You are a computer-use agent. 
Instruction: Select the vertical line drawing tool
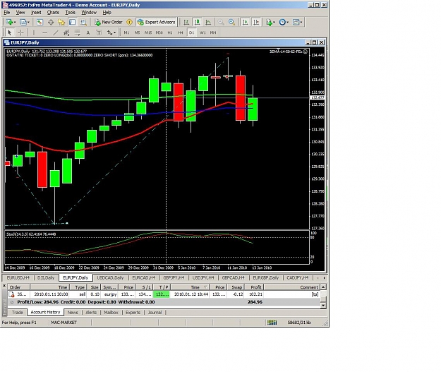click(34, 32)
